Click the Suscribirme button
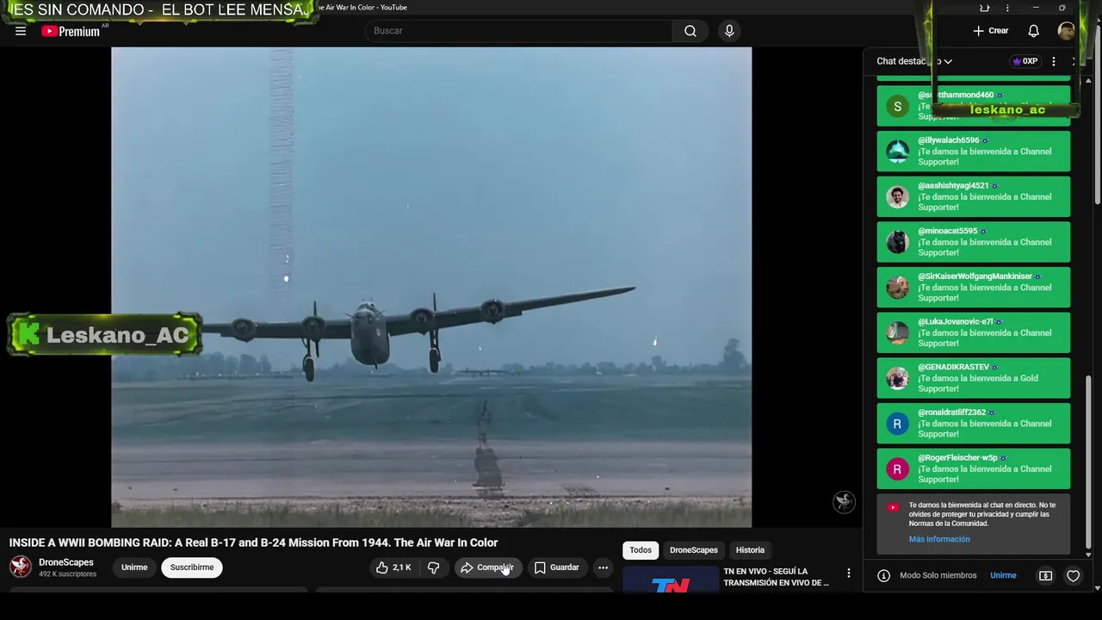 pyautogui.click(x=192, y=567)
